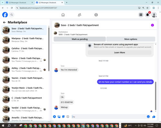This screenshot has width=161, height=128.
Task: Open More options for the listing
Action: pyautogui.click(x=131, y=39)
